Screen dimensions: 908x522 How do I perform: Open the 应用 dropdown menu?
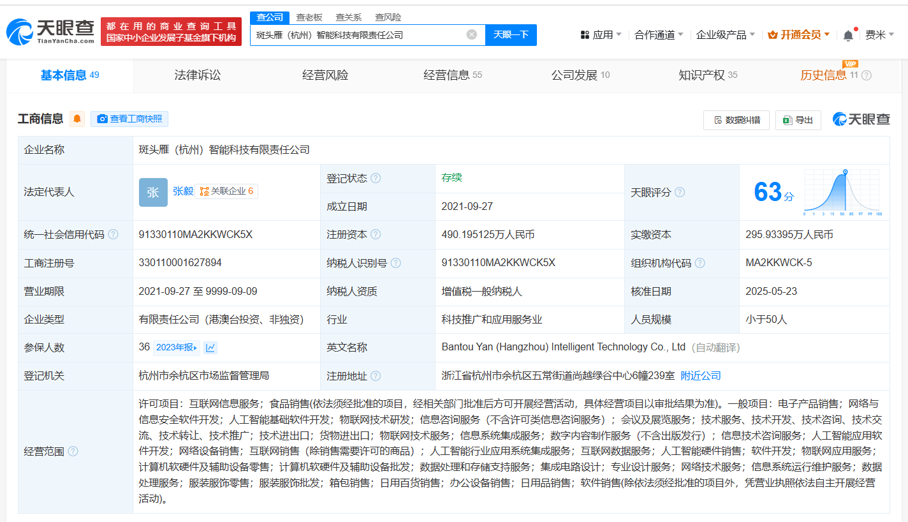coord(601,34)
